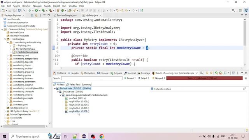This screenshot has width=249, height=140.
Task: Select MyTransformer.java in Package Explorer
Action: [24, 49]
